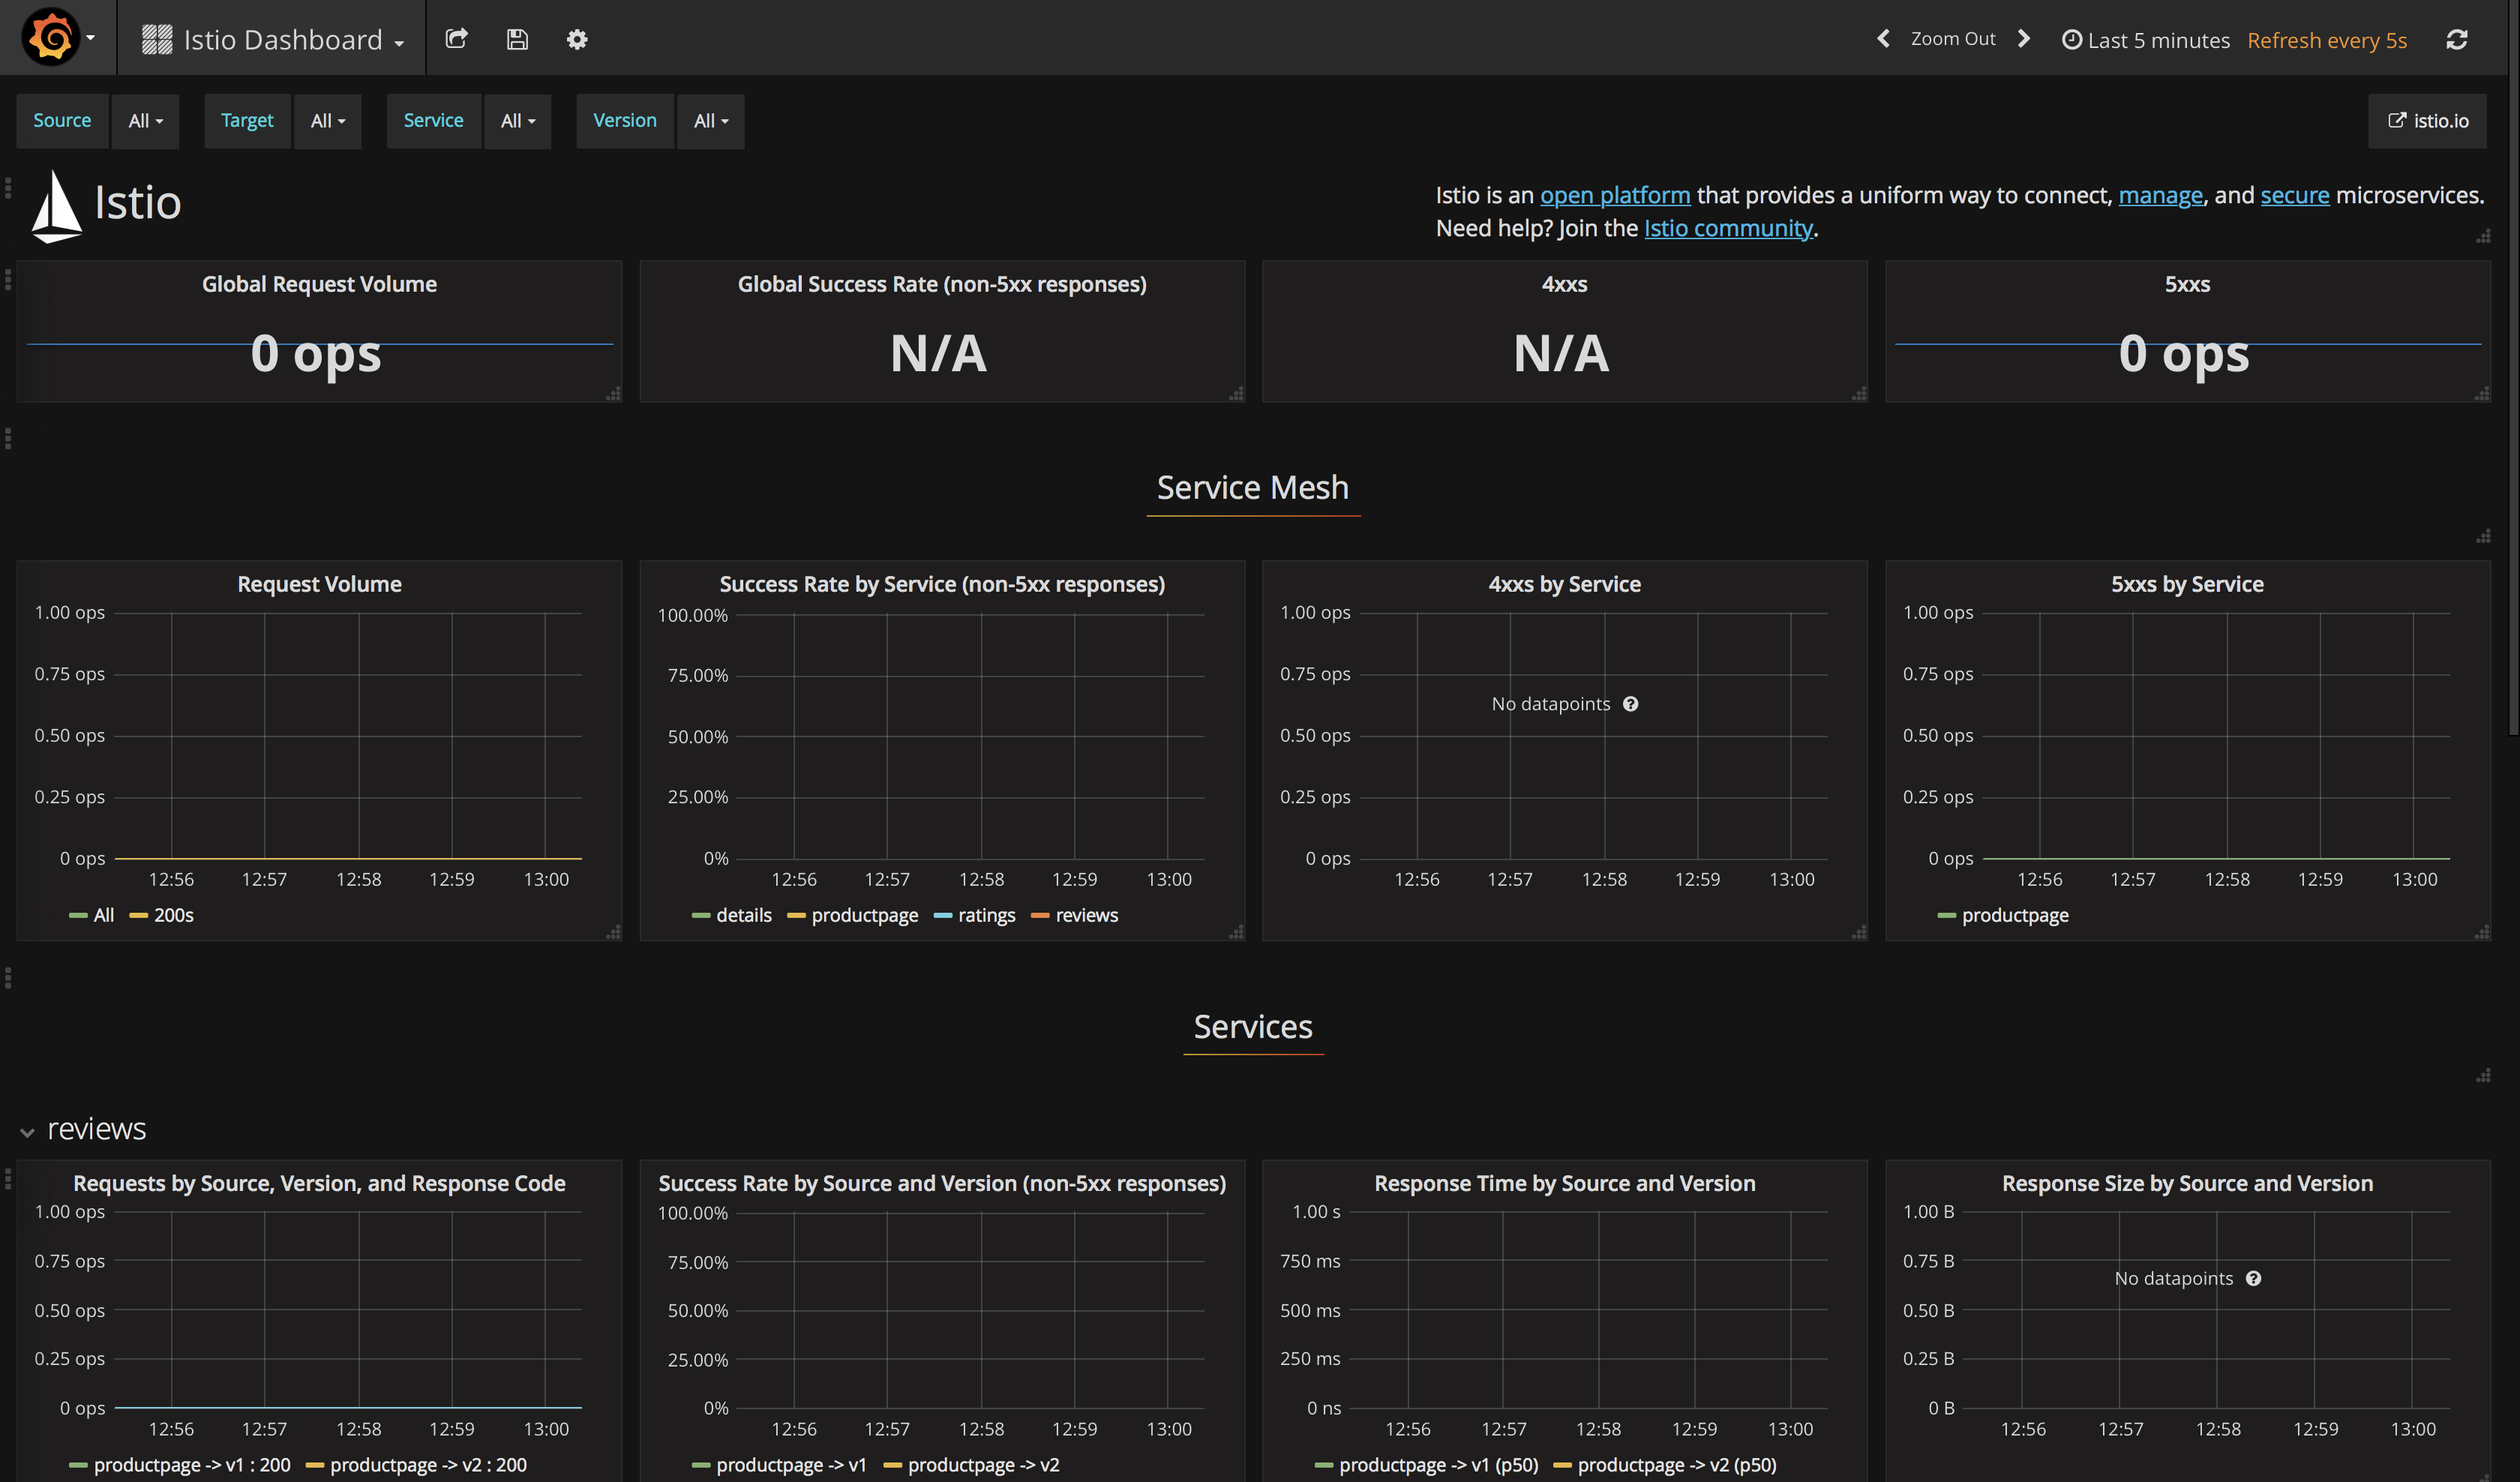Toggle ratings series in Success Rate legend
Screen dimensions: 2520x1482
coord(986,915)
